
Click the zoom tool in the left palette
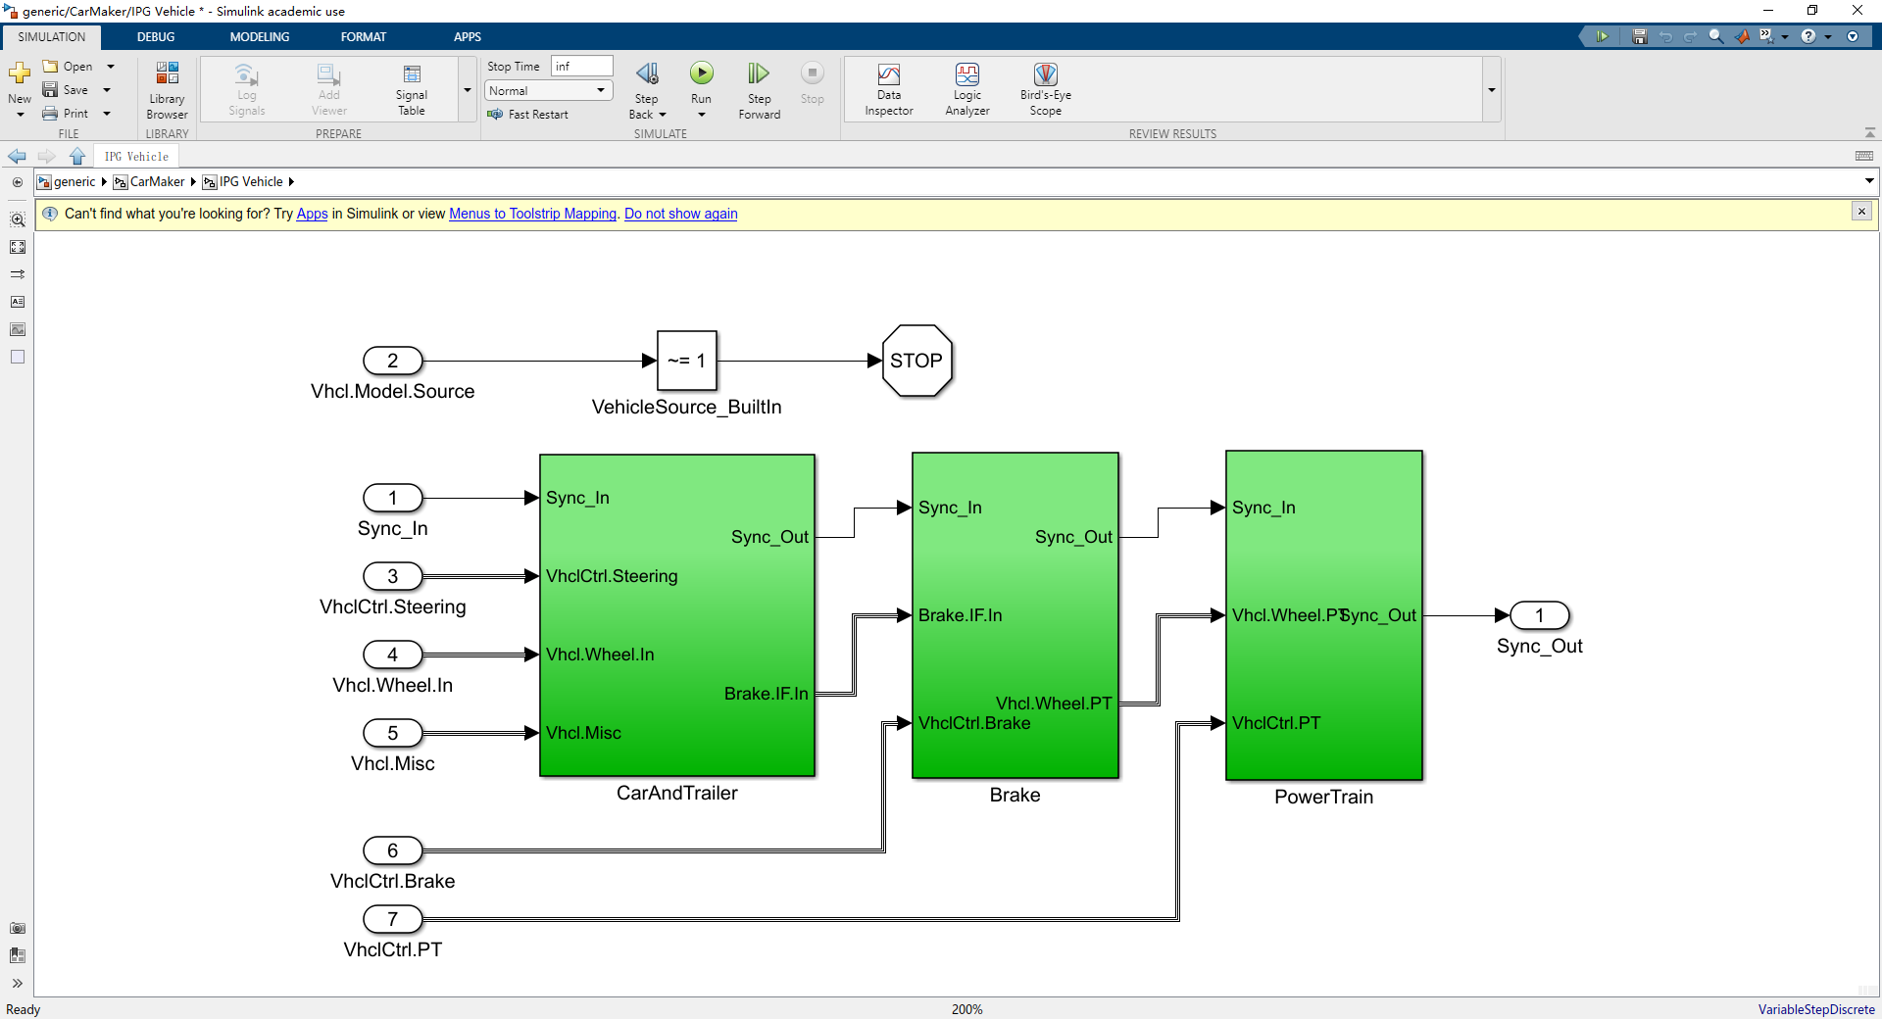click(x=18, y=219)
